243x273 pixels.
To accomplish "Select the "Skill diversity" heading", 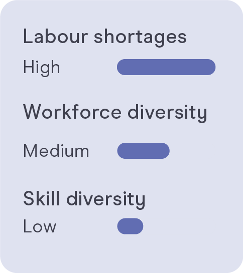I will coord(84,199).
